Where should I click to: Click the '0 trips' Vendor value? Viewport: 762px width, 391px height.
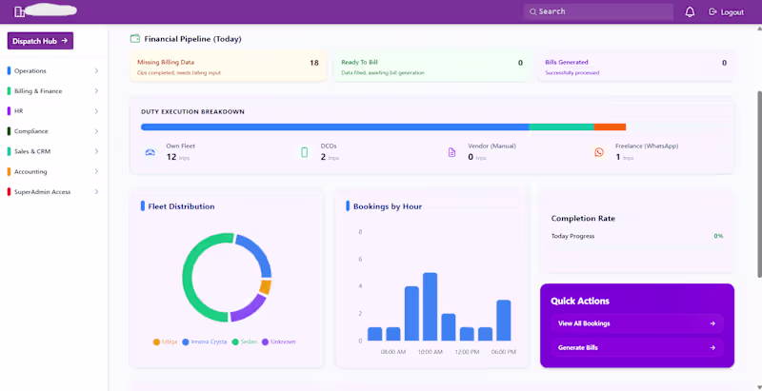point(477,157)
